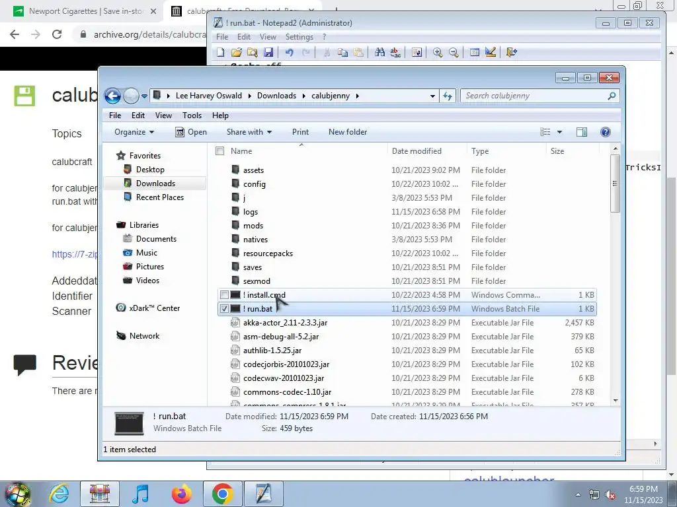
Task: Click Replace icon in Notepad2 toolbar
Action: [x=395, y=52]
